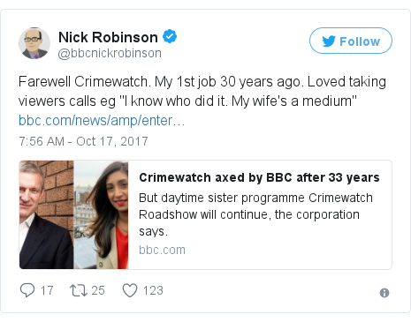Open the bbc.com/news/amp/enter… link
Screen dimensions: 411x322
(x=102, y=120)
